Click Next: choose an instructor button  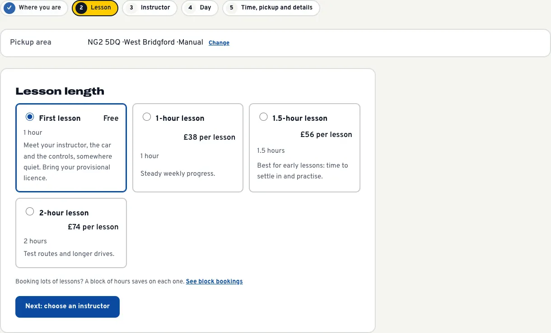(x=67, y=306)
